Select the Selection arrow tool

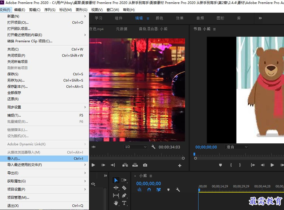coord(116,180)
